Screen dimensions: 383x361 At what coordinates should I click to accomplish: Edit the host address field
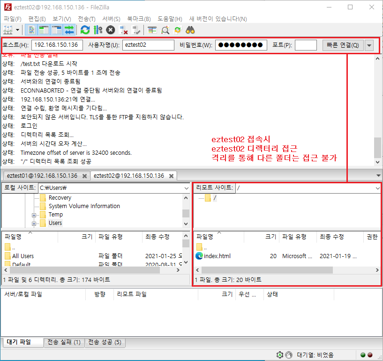coord(57,45)
